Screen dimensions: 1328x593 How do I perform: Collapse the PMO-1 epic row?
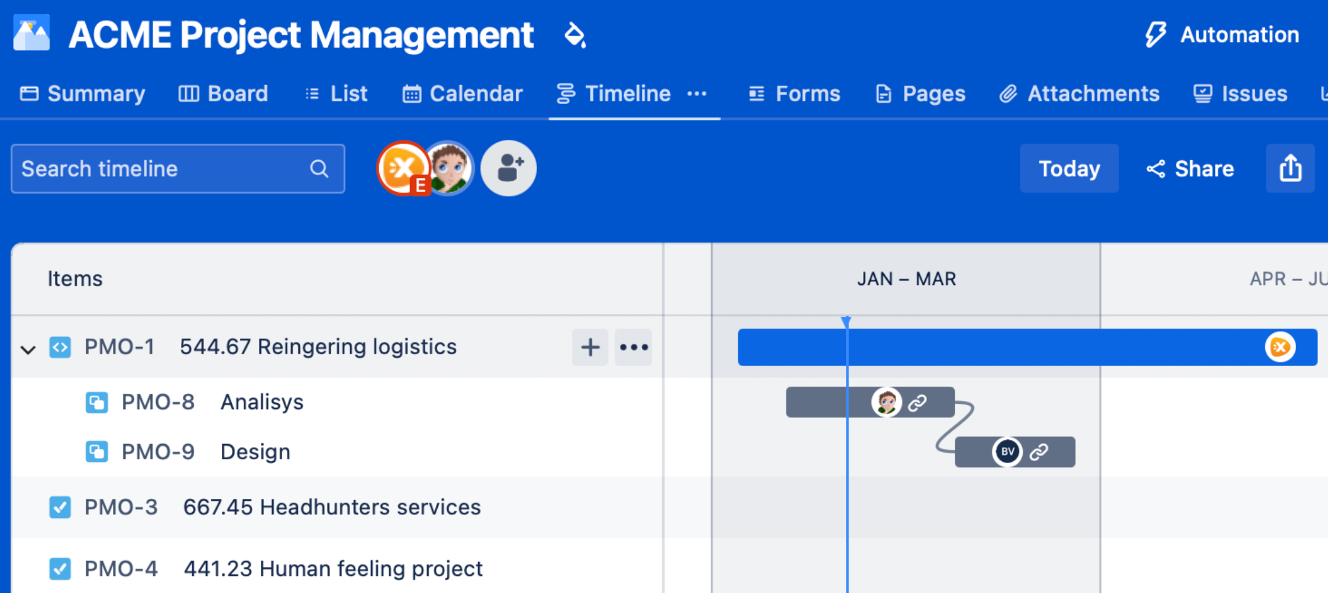tap(28, 349)
